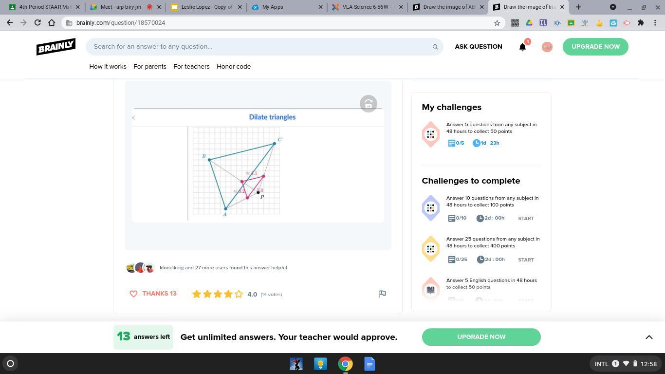This screenshot has width=665, height=374.
Task: Collapse the upgrade banner chevron
Action: click(x=649, y=337)
